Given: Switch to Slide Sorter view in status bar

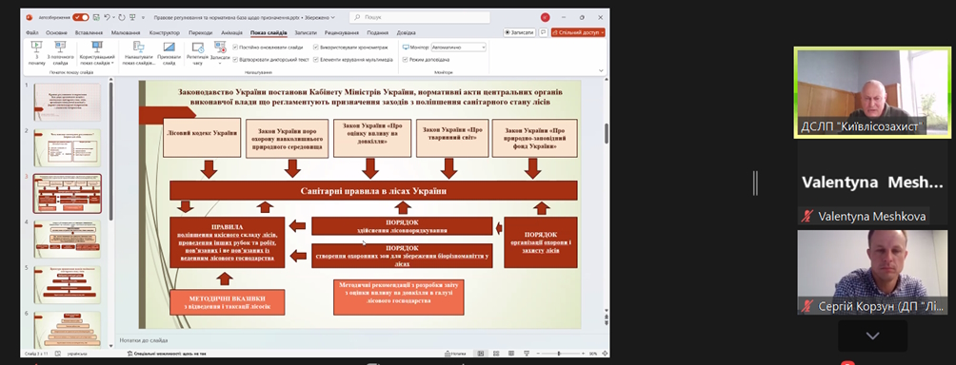Looking at the screenshot, I should 496,354.
